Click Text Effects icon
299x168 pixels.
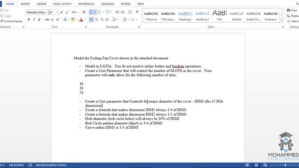pyautogui.click(x=65, y=20)
